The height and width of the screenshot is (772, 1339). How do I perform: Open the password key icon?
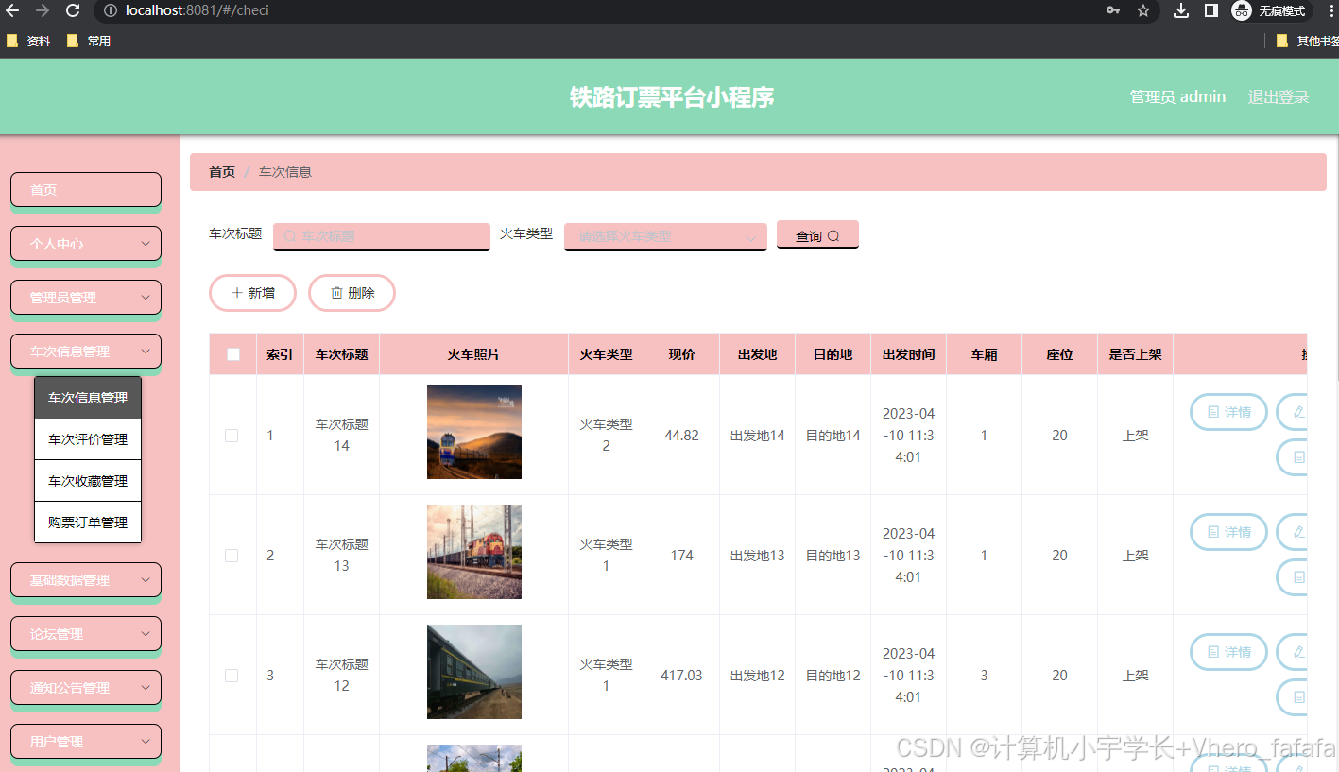[1113, 10]
